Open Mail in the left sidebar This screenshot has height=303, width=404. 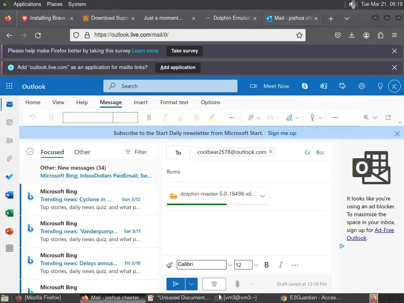pyautogui.click(x=9, y=104)
